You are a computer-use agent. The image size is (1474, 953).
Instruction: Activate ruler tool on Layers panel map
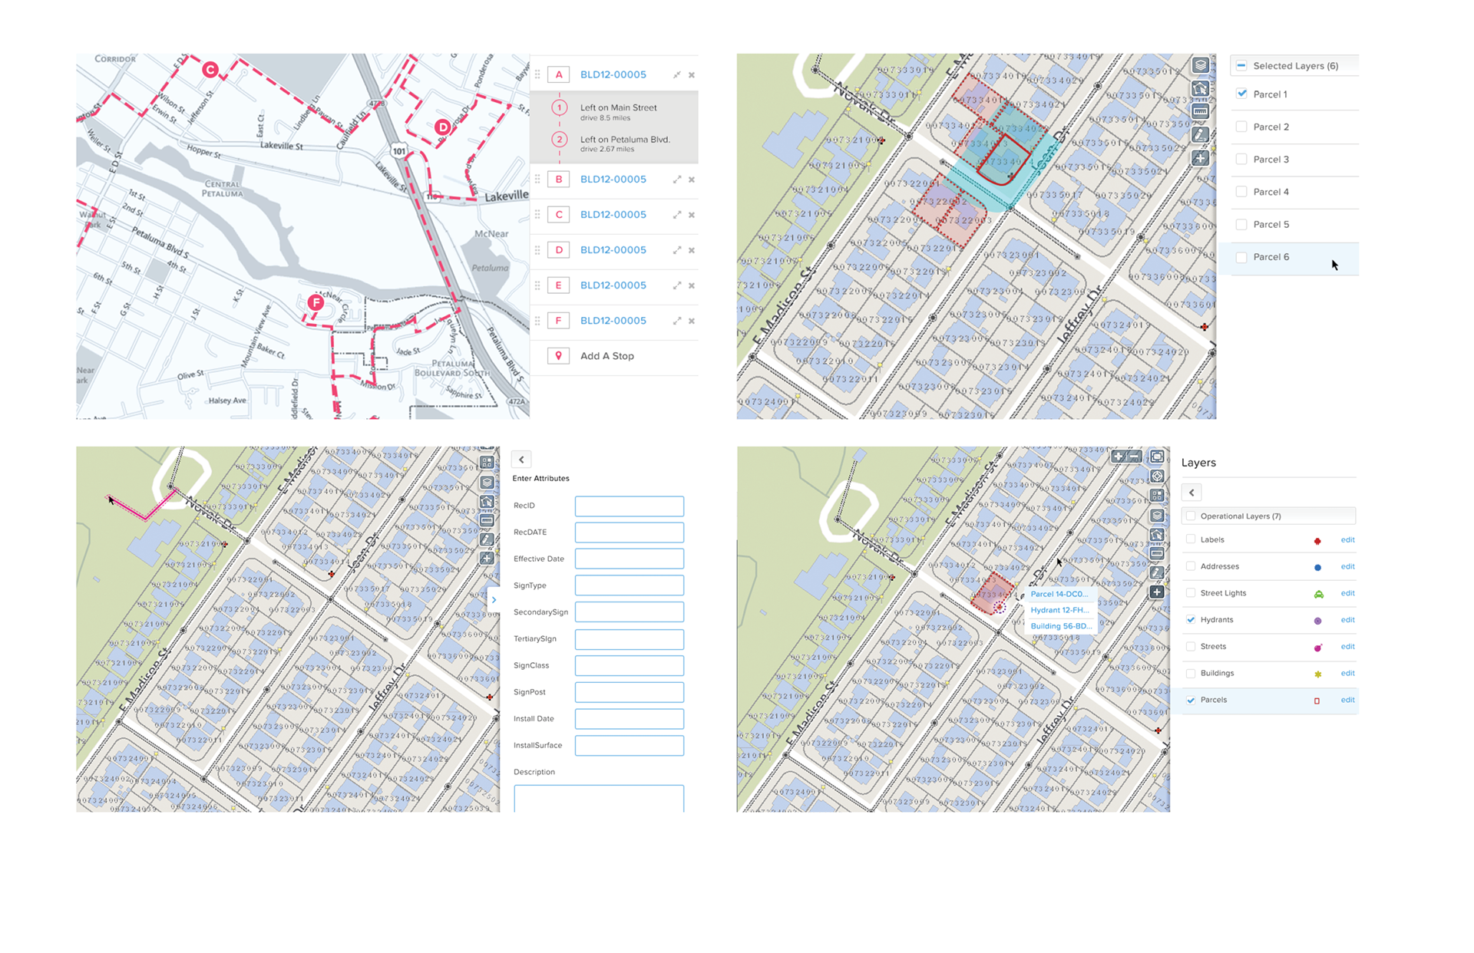(x=1157, y=553)
